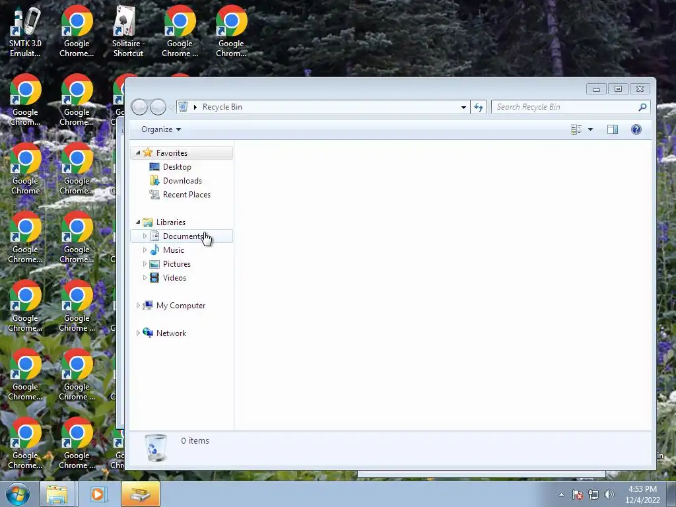Click the Search Recycle Bin field
The height and width of the screenshot is (507, 676).
571,107
